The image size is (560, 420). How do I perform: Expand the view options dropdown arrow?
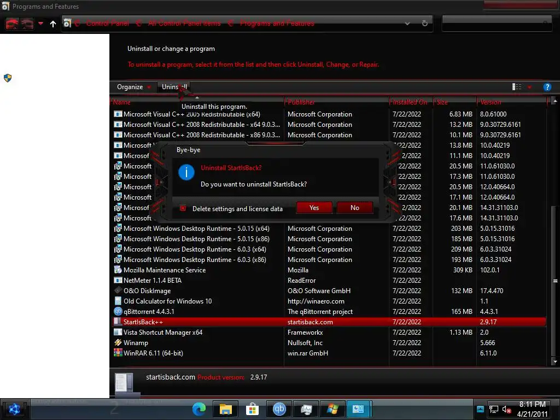529,87
